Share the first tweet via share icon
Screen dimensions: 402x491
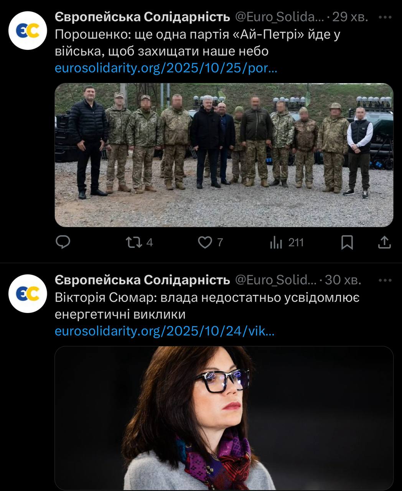click(x=384, y=242)
